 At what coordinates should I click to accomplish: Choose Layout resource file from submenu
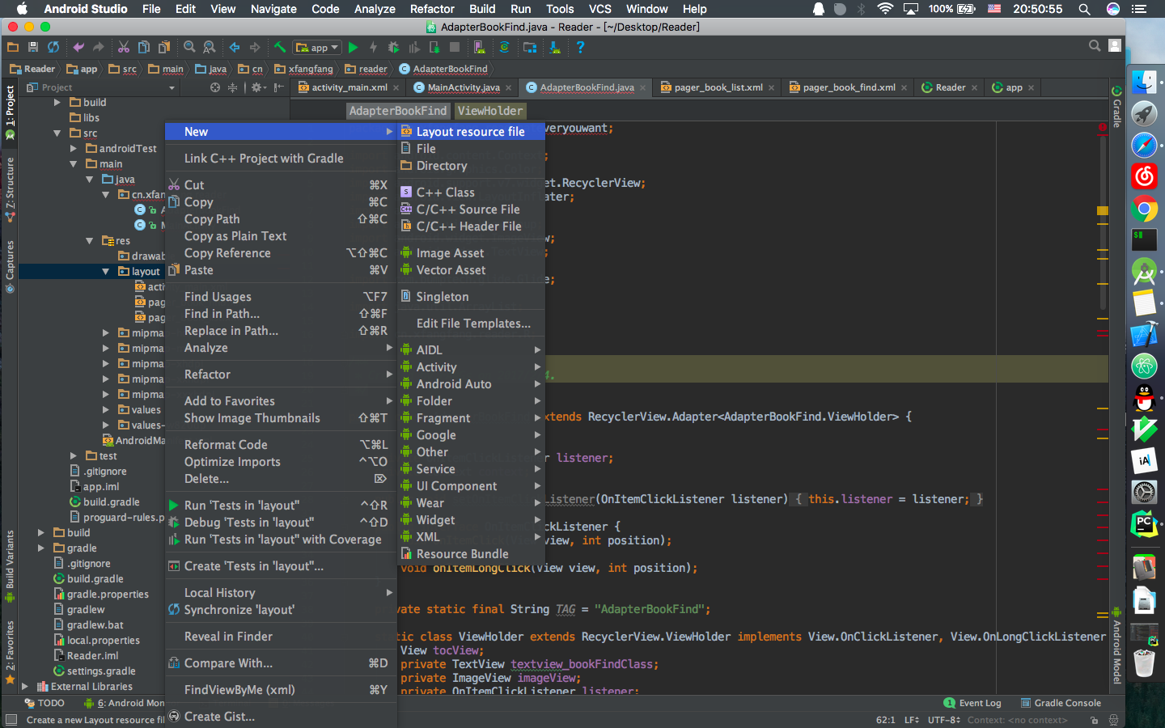pos(472,132)
